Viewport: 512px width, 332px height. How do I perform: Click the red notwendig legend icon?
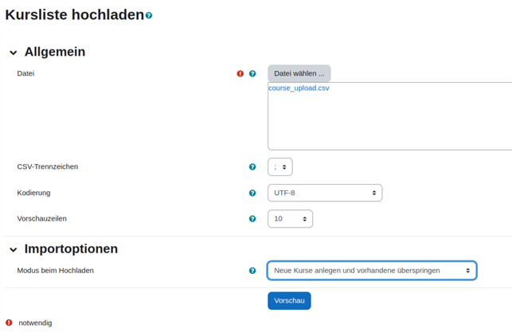pos(9,322)
